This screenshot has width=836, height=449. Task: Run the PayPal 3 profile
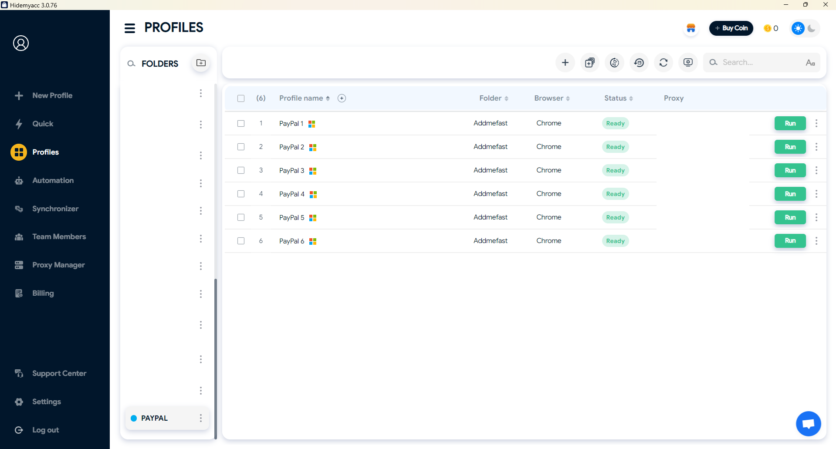[x=790, y=170]
